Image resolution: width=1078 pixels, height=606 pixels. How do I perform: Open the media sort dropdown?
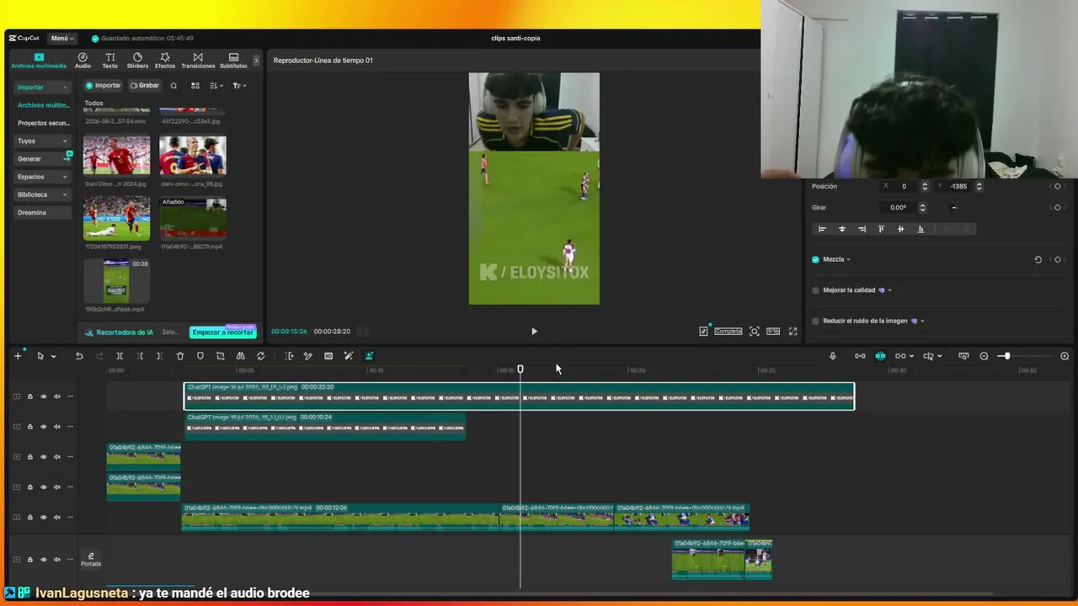[216, 86]
